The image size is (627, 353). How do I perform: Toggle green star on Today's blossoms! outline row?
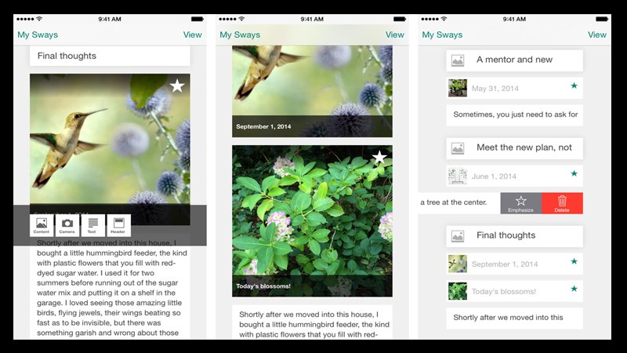pos(574,289)
